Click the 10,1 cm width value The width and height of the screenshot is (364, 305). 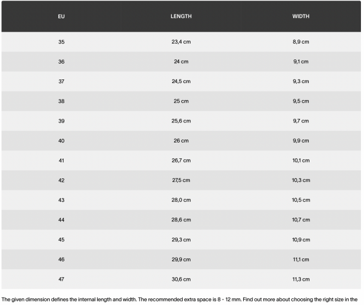[x=301, y=160]
